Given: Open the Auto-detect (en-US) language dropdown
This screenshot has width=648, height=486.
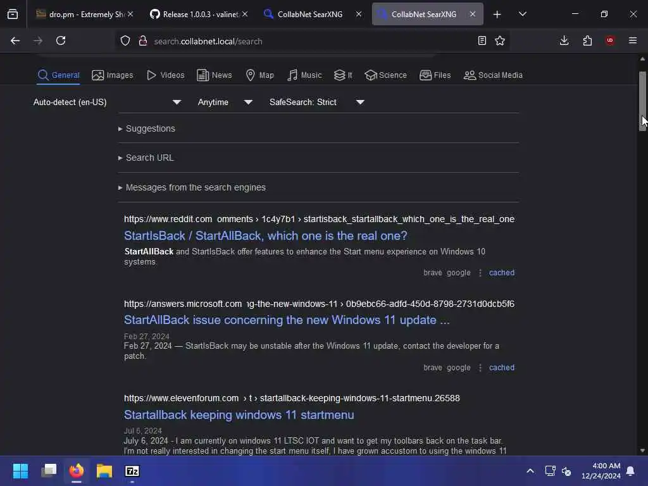Looking at the screenshot, I should tap(107, 102).
